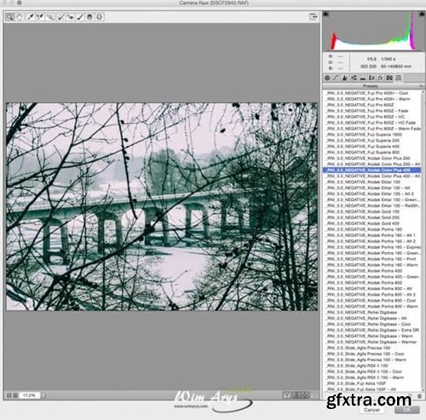Apply preset Fuji Pro 800Z - HC Fade
This screenshot has width=426, height=420.
372,123
